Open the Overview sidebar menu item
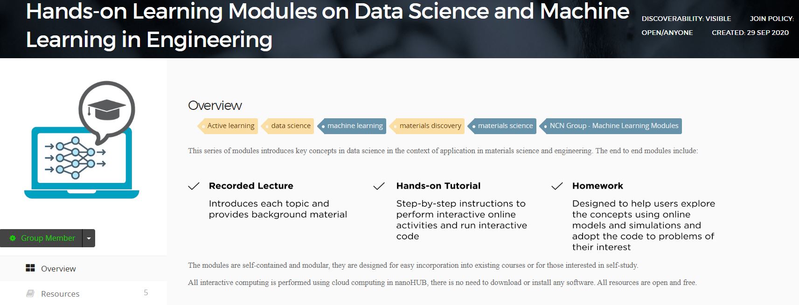799x305 pixels. (58, 269)
